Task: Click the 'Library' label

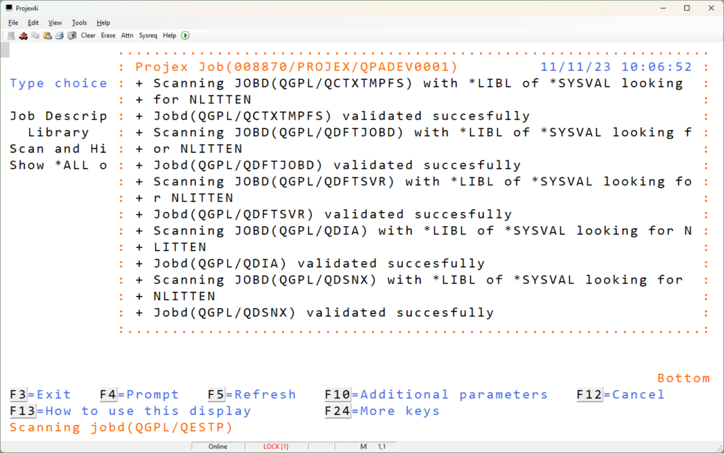Action: (x=58, y=132)
